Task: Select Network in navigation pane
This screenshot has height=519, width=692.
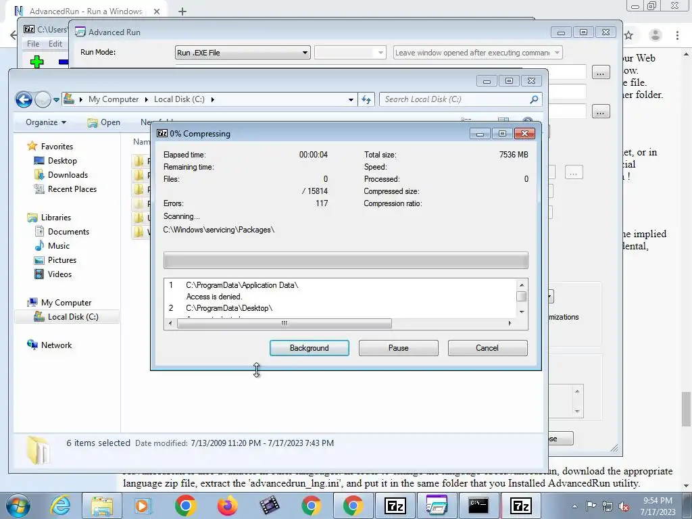Action: click(x=56, y=345)
